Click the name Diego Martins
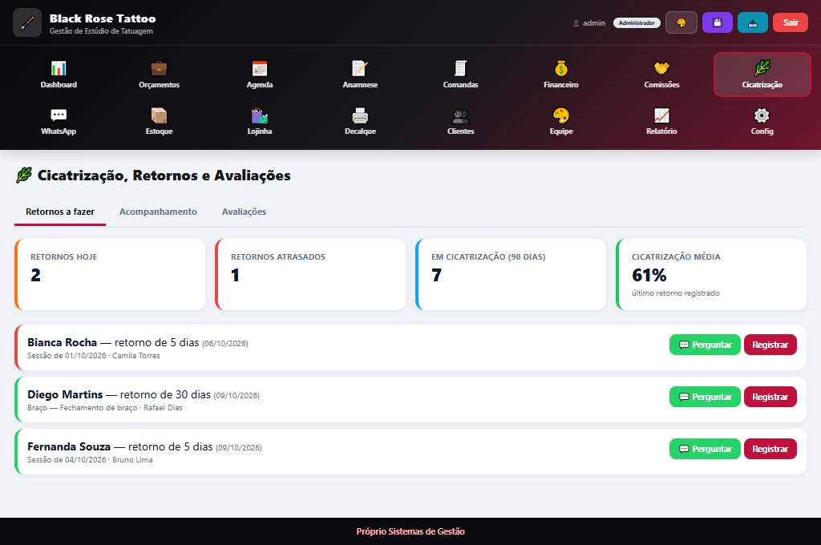This screenshot has height=545, width=821. (x=65, y=394)
